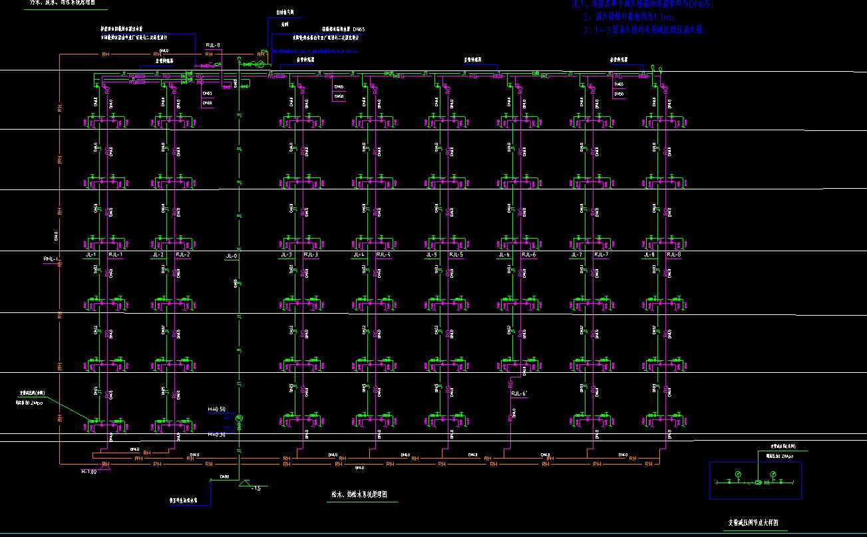Screen dimensions: 867x537
Task: Select the JL-5 riser label
Action: click(x=431, y=255)
